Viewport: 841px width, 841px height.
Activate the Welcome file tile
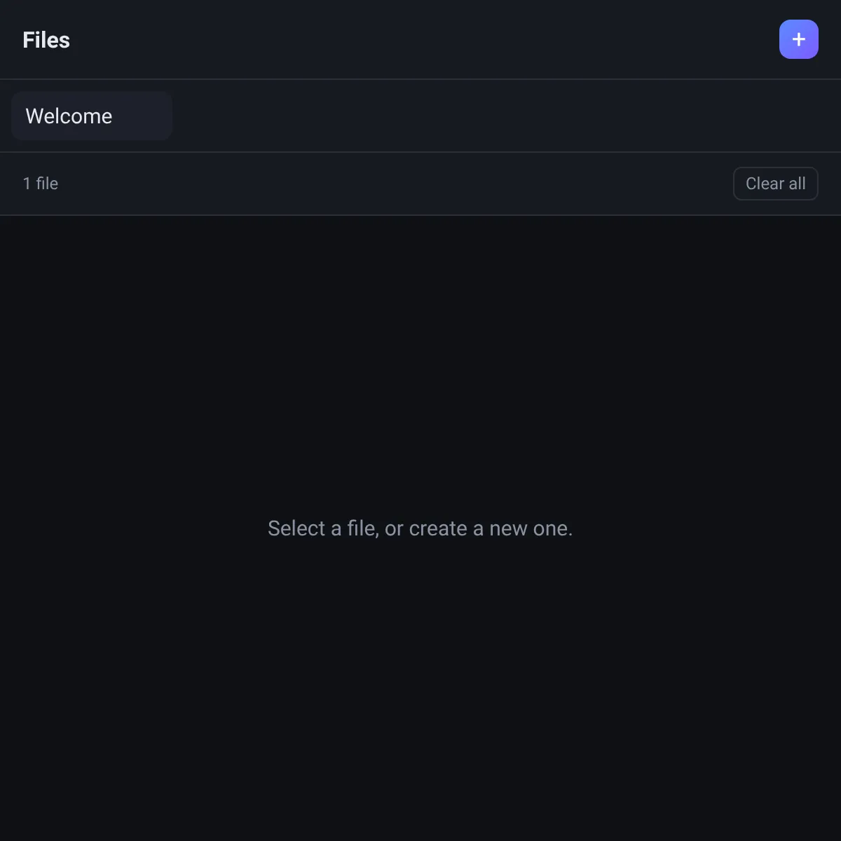click(x=92, y=116)
